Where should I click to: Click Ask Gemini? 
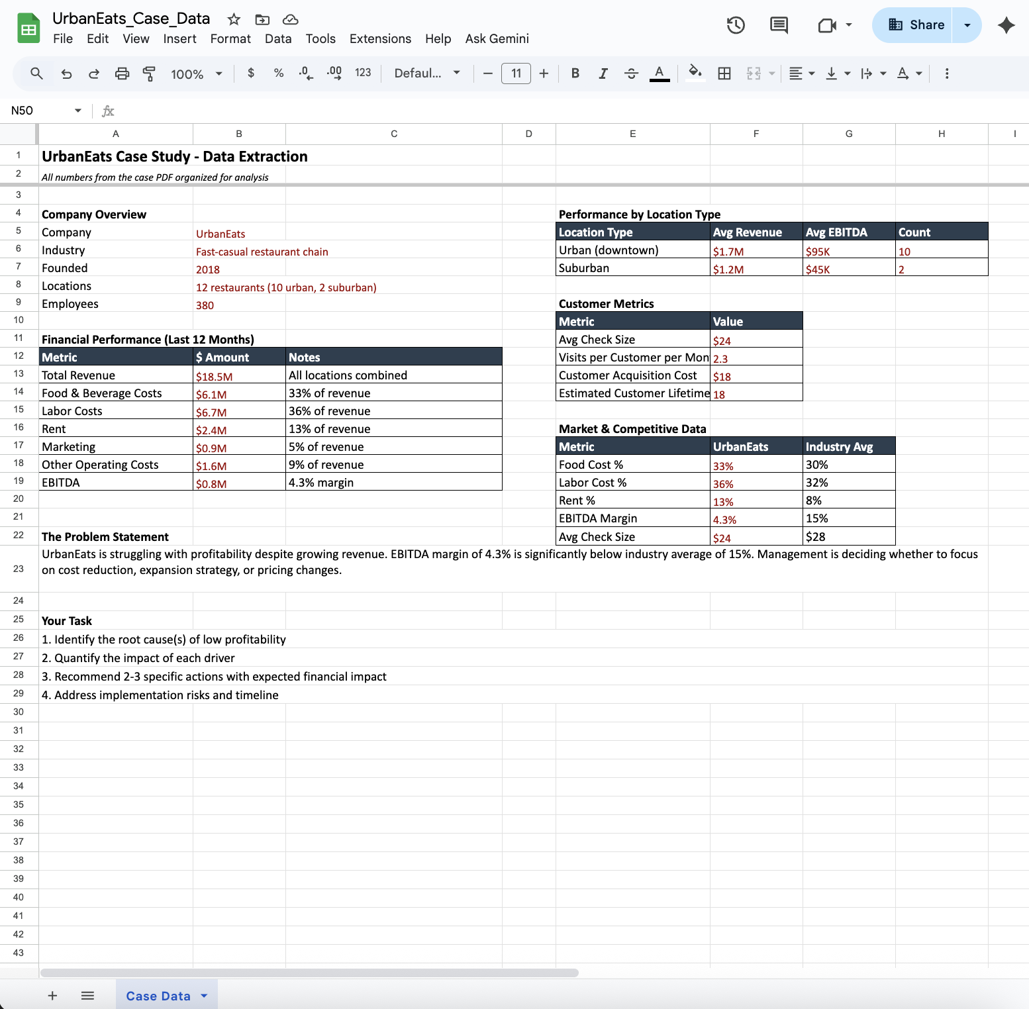[497, 38]
